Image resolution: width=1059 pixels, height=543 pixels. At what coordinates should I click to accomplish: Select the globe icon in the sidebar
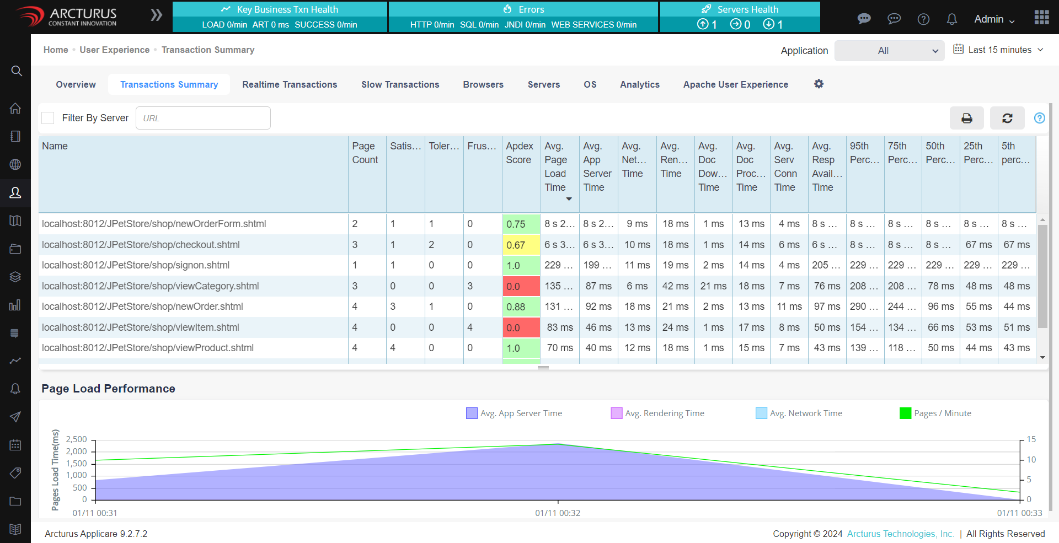tap(16, 164)
